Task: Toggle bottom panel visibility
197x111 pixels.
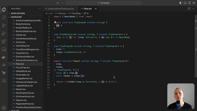Action: [x=185, y=3]
